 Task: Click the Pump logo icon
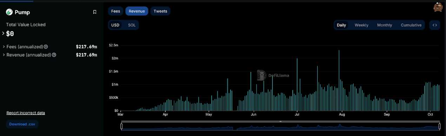click(x=9, y=12)
